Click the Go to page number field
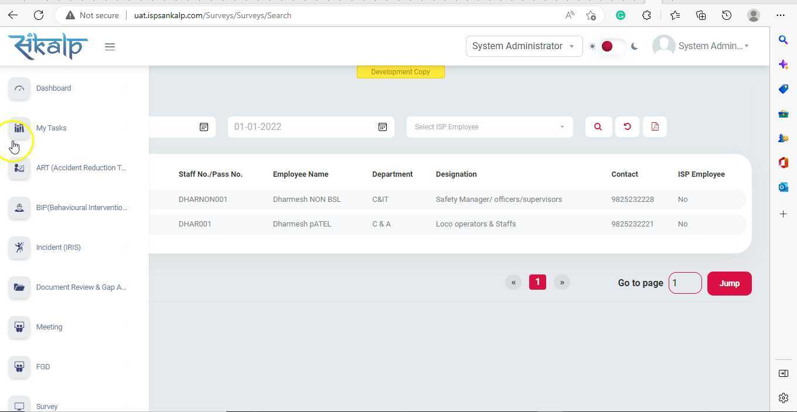Screen dimensions: 797x412 coord(684,283)
